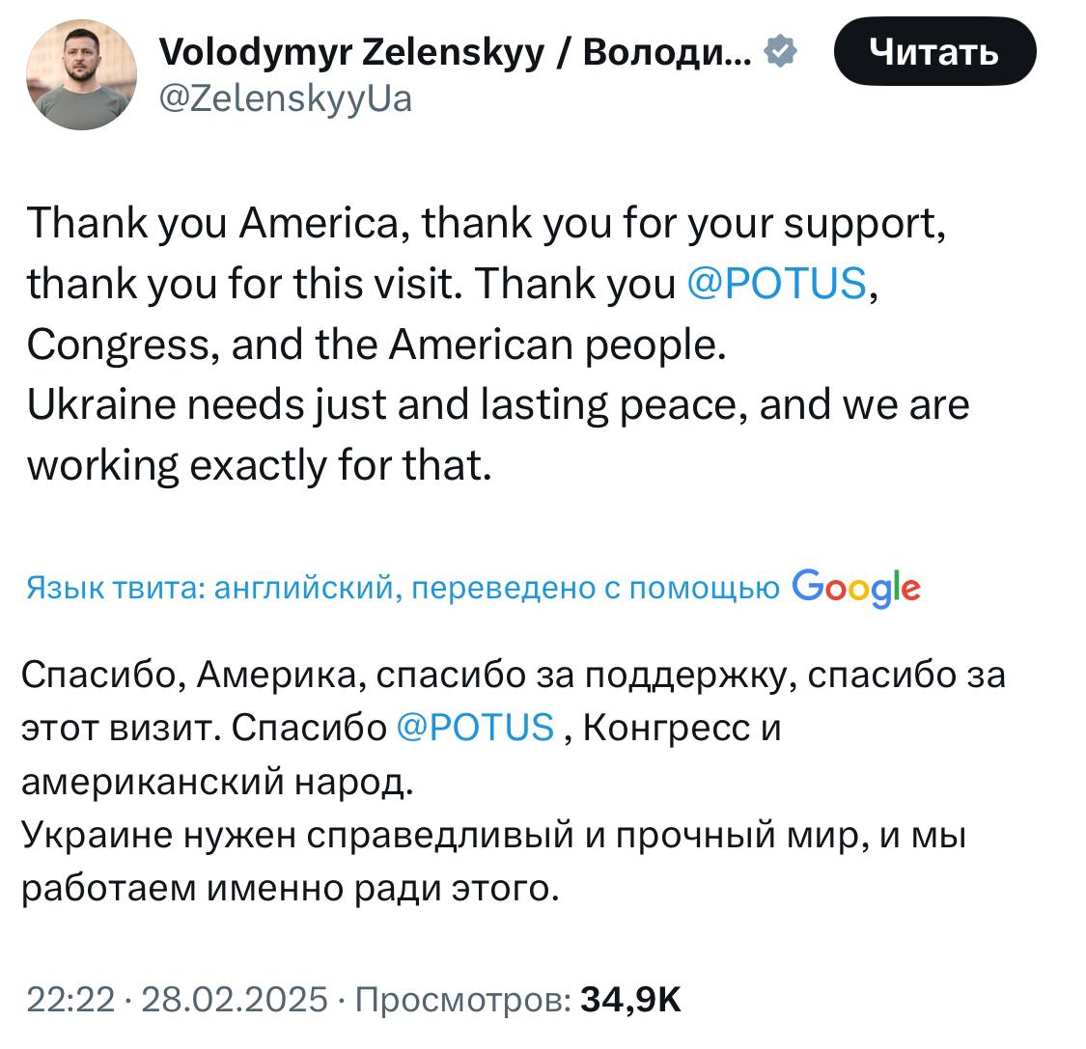Click the 'Спасибо, Америка' translated opening line

pyautogui.click(x=514, y=676)
